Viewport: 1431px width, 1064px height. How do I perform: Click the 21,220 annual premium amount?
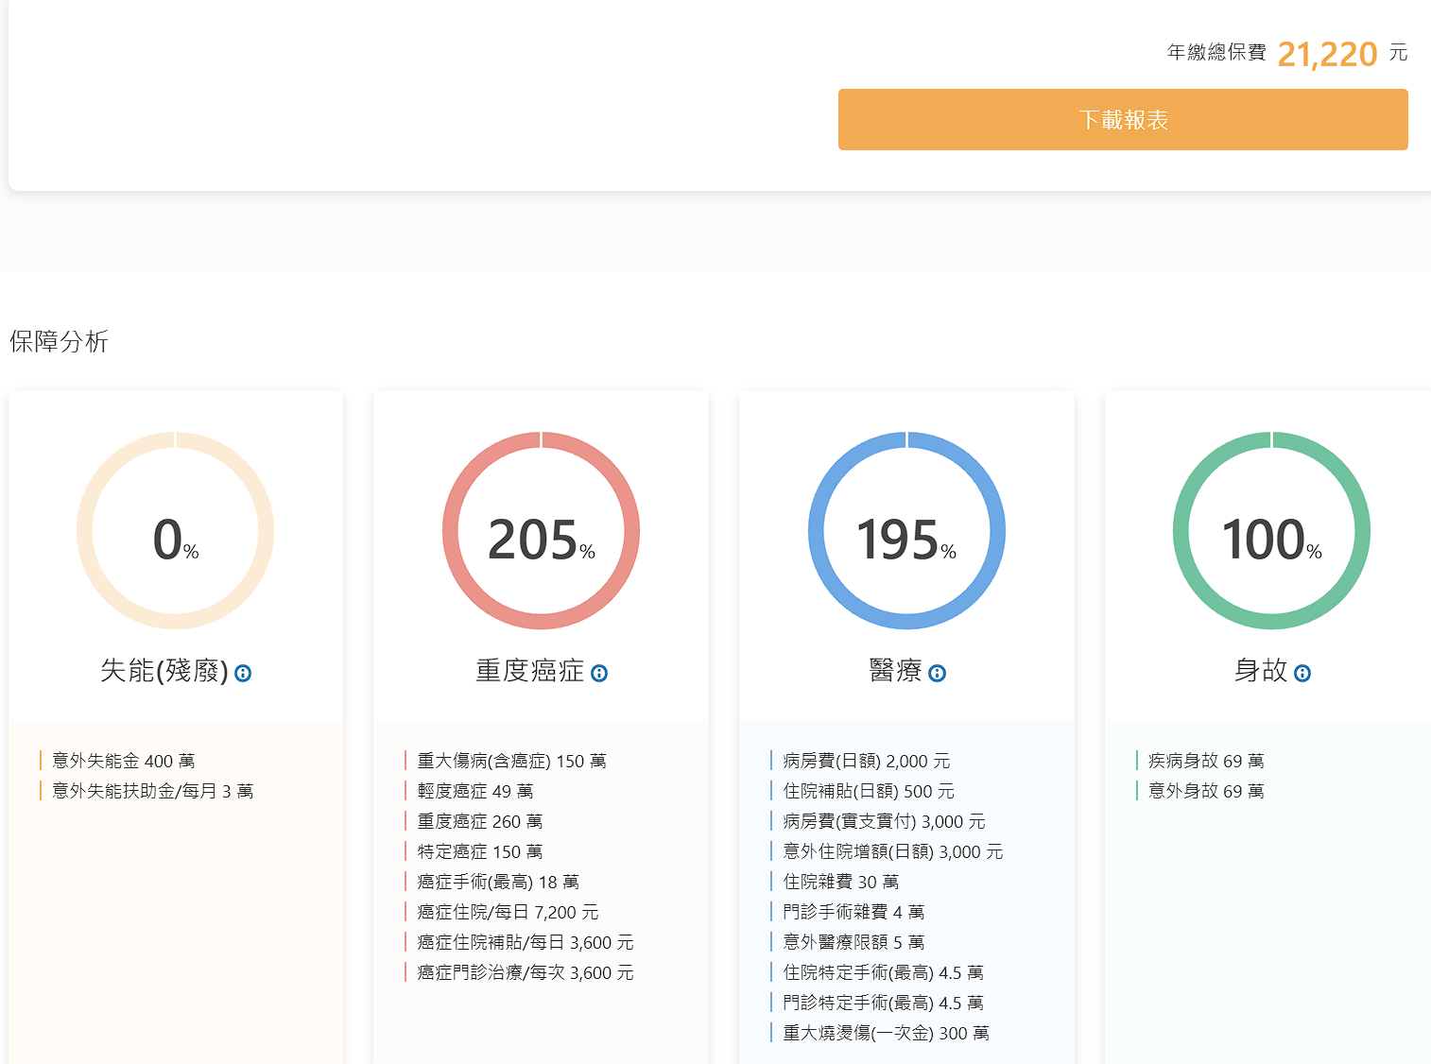[1327, 54]
